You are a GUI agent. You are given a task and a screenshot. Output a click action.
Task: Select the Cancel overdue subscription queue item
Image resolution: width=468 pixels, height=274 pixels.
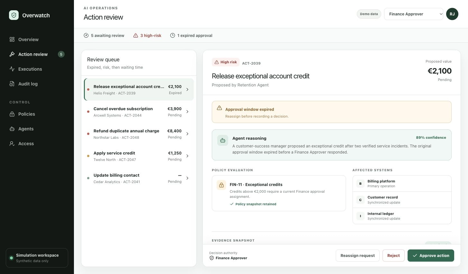click(139, 112)
